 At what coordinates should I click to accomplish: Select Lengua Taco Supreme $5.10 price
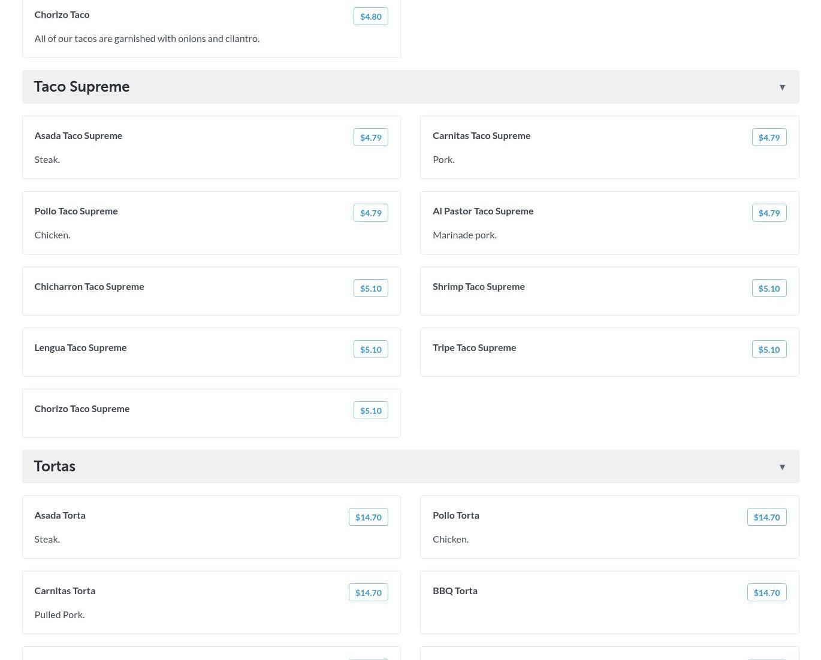[370, 350]
